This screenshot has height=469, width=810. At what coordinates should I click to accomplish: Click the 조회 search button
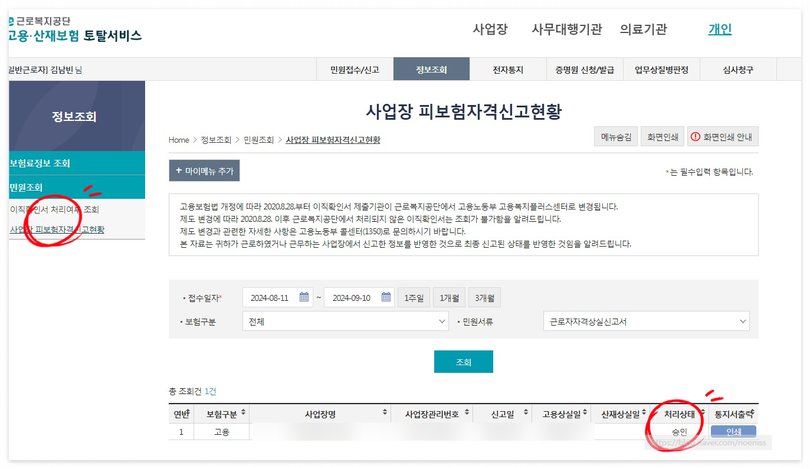coord(464,361)
